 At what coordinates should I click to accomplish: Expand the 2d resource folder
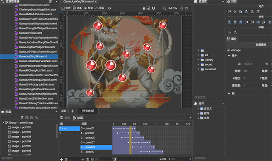point(198,55)
